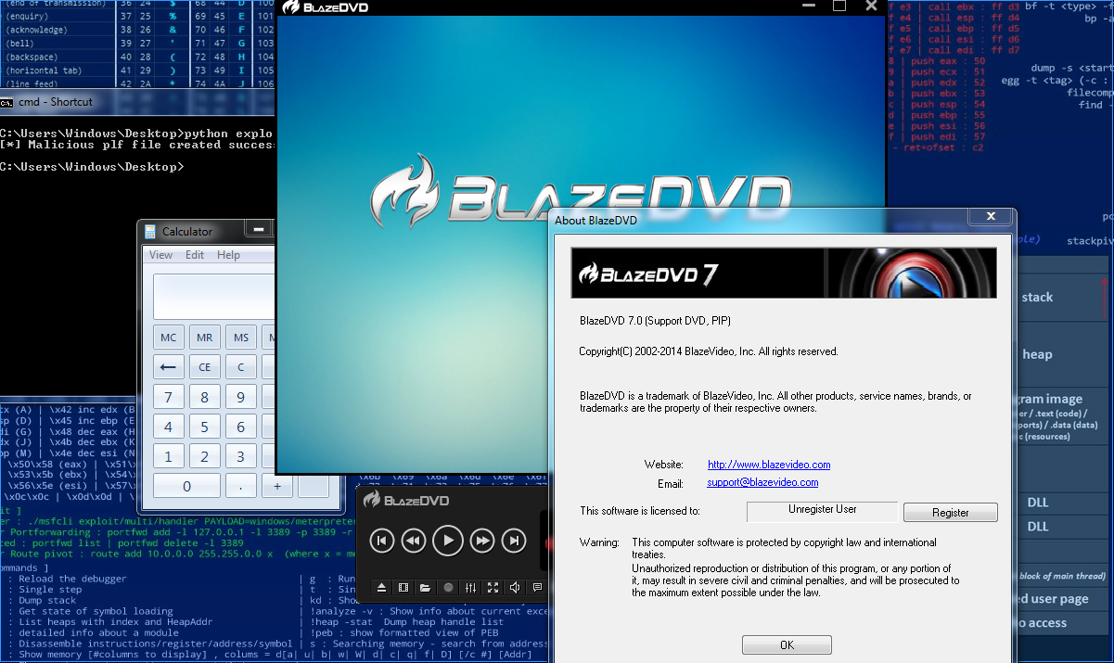Click the decimal point button in Calculator
Viewport: 1114px width, 663px height.
(x=241, y=487)
